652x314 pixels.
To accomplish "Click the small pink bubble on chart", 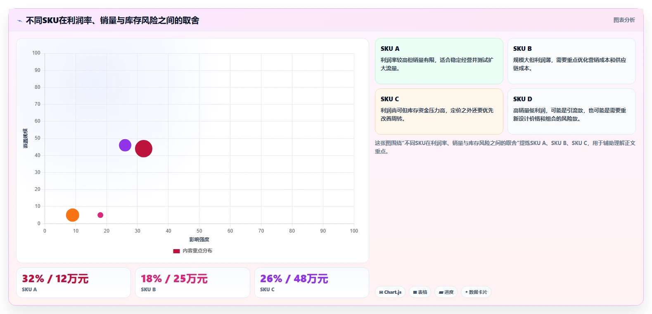I will coord(100,215).
